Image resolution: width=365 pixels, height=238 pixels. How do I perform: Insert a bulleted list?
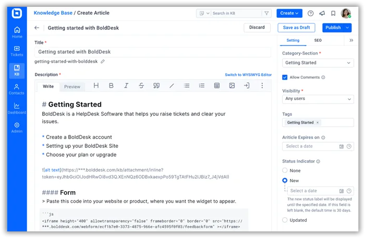click(187, 85)
